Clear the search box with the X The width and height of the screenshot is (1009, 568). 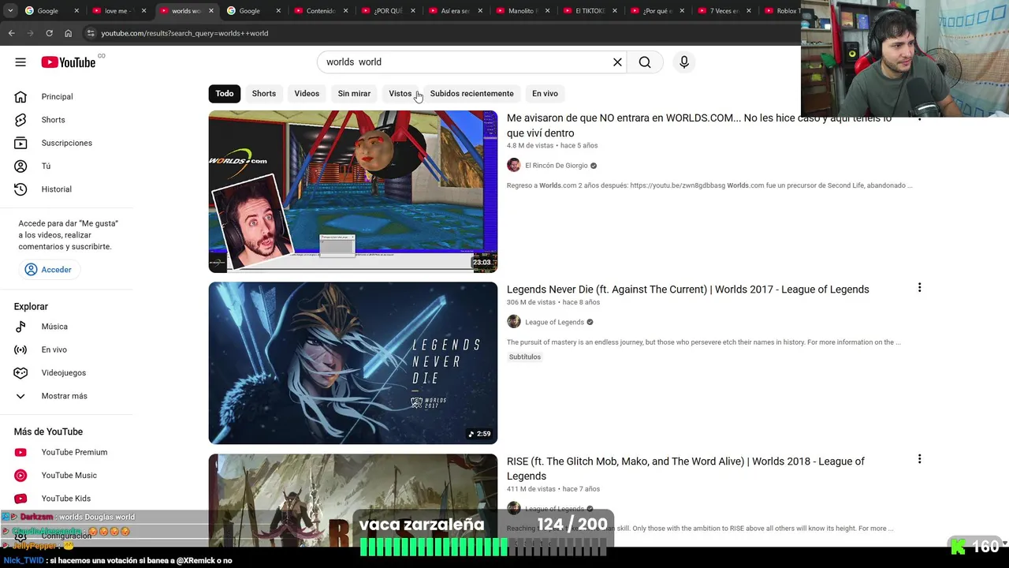point(617,62)
